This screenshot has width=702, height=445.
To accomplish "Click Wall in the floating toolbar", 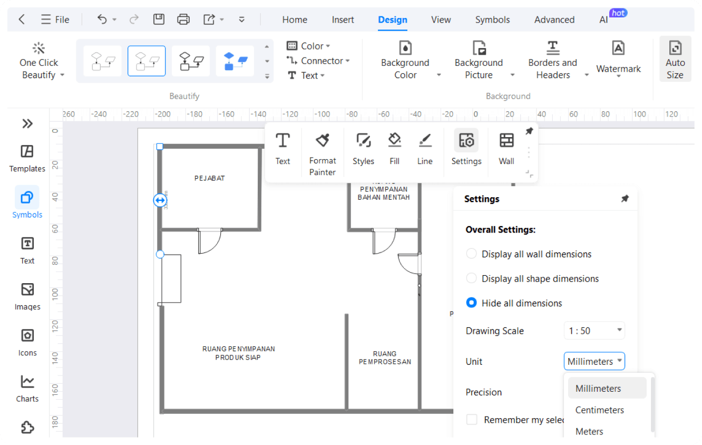I will [506, 149].
